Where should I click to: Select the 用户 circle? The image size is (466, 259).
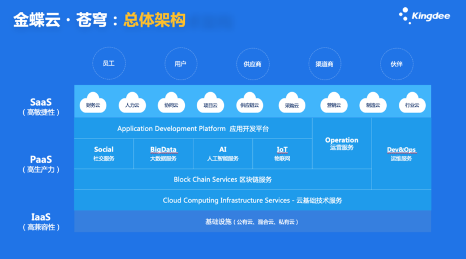[181, 64]
